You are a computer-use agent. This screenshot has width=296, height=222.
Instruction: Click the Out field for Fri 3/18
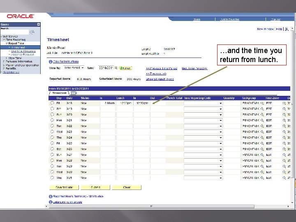pos(158,103)
